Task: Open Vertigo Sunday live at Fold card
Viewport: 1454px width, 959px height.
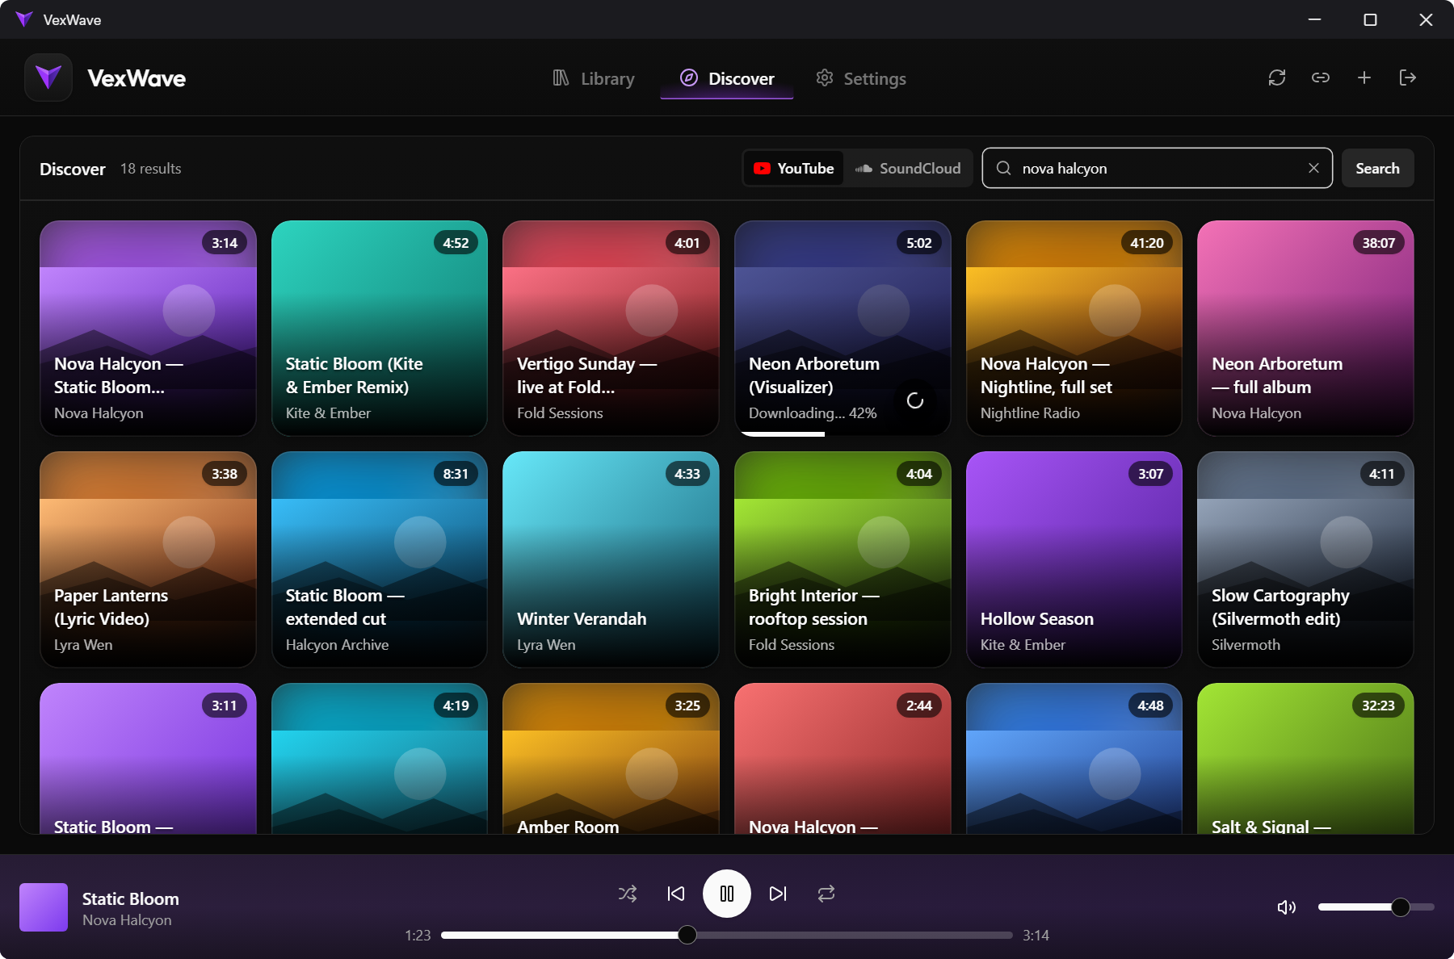Action: pyautogui.click(x=611, y=328)
